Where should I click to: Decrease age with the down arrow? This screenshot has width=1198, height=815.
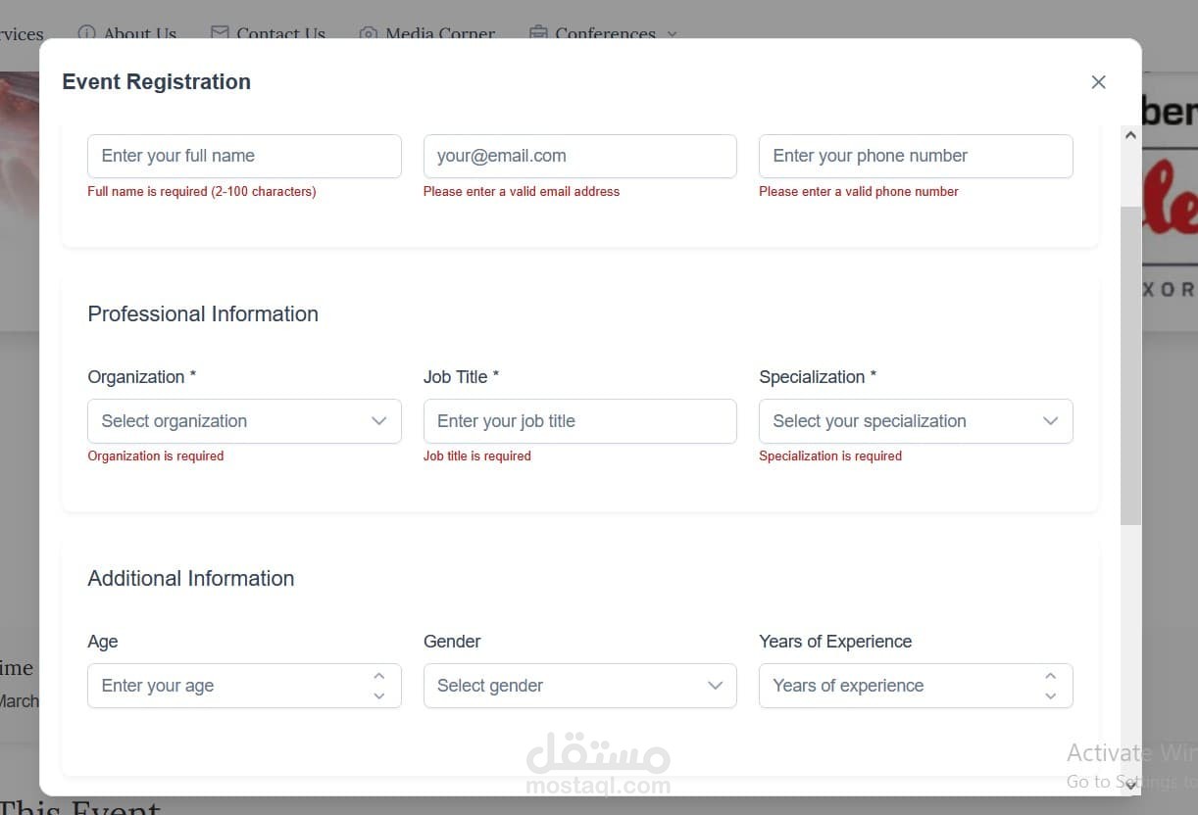coord(379,695)
